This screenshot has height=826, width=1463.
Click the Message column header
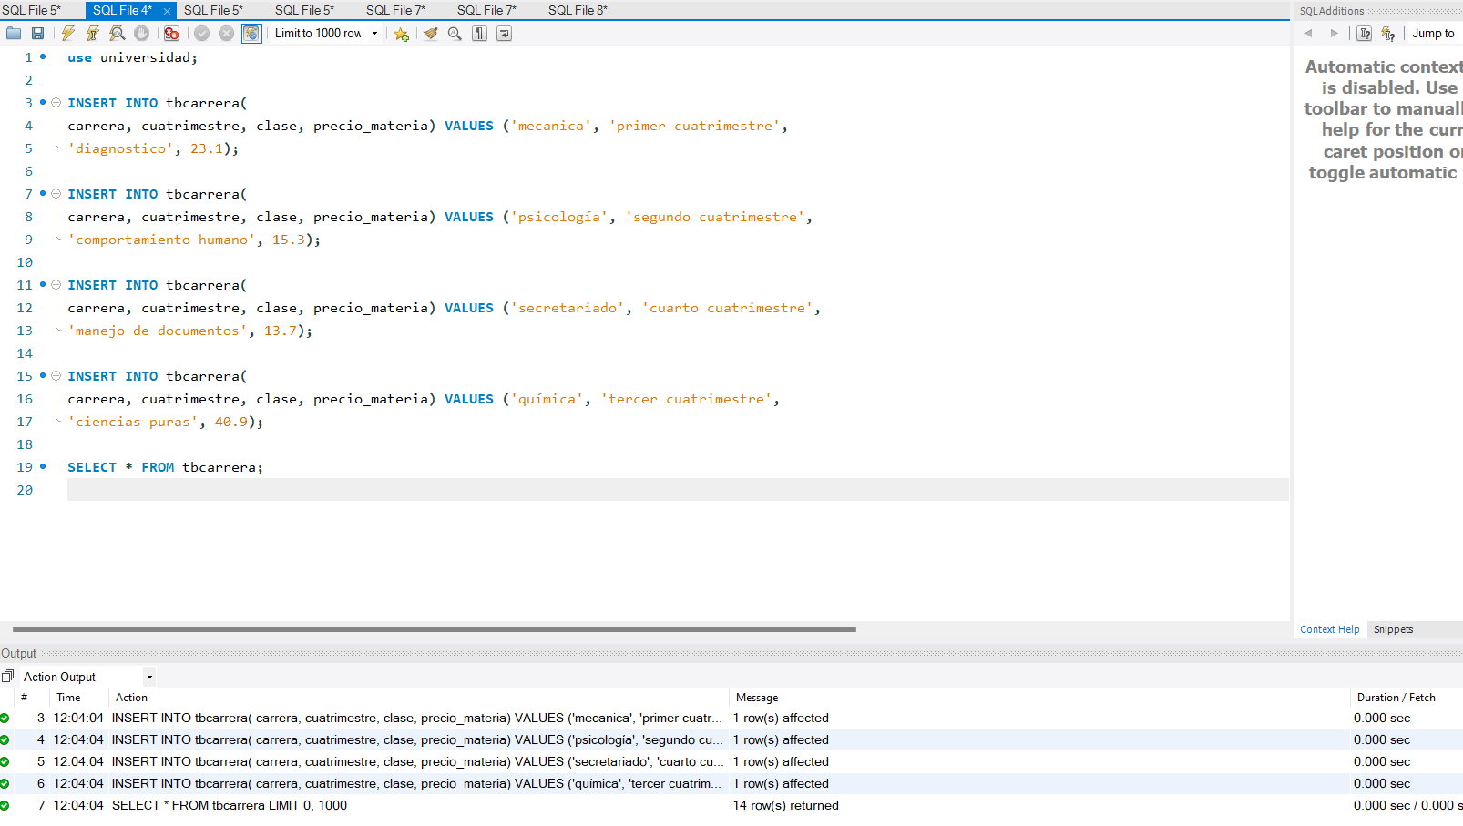757,698
